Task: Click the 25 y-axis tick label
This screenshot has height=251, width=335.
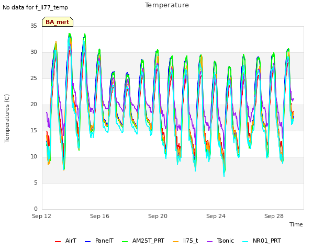Action: (33, 78)
